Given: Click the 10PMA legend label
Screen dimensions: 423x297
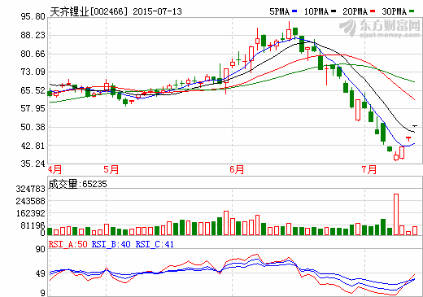Looking at the screenshot, I should (x=316, y=11).
